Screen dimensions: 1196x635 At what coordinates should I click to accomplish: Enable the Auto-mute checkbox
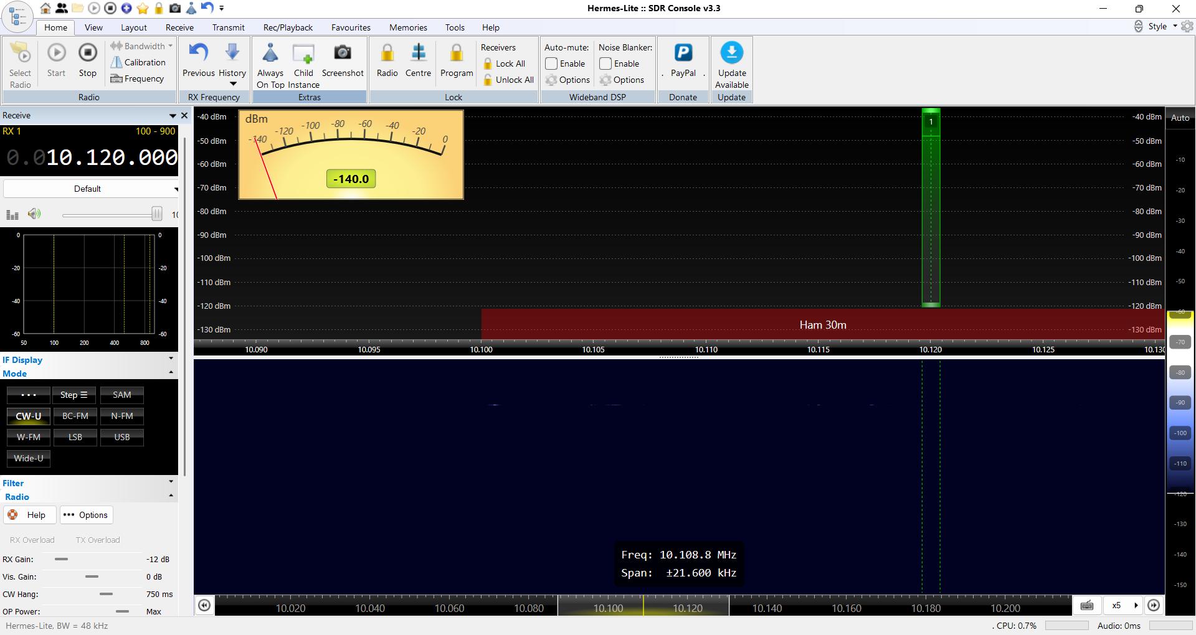coord(551,63)
